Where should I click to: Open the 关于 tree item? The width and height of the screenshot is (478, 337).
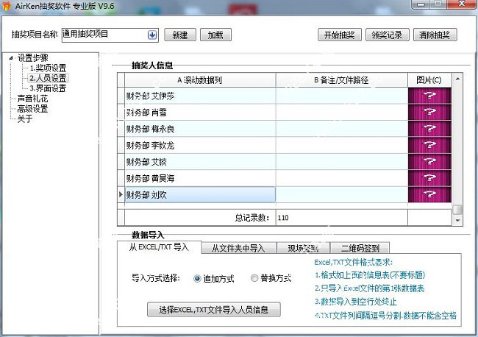(x=25, y=118)
